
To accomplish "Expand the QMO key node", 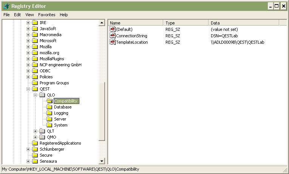I will tap(36, 137).
